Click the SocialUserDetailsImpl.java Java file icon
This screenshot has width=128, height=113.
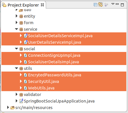(x=25, y=62)
